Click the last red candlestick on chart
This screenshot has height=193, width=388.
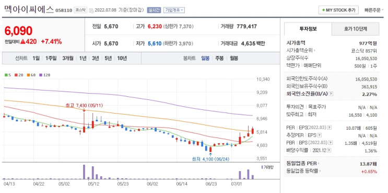tap(253, 131)
